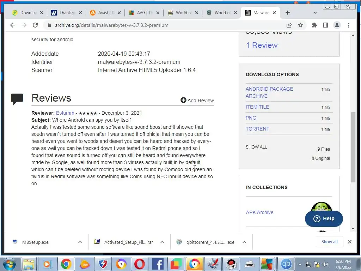
Task: Open the Windows Start menu
Action: click(x=10, y=264)
